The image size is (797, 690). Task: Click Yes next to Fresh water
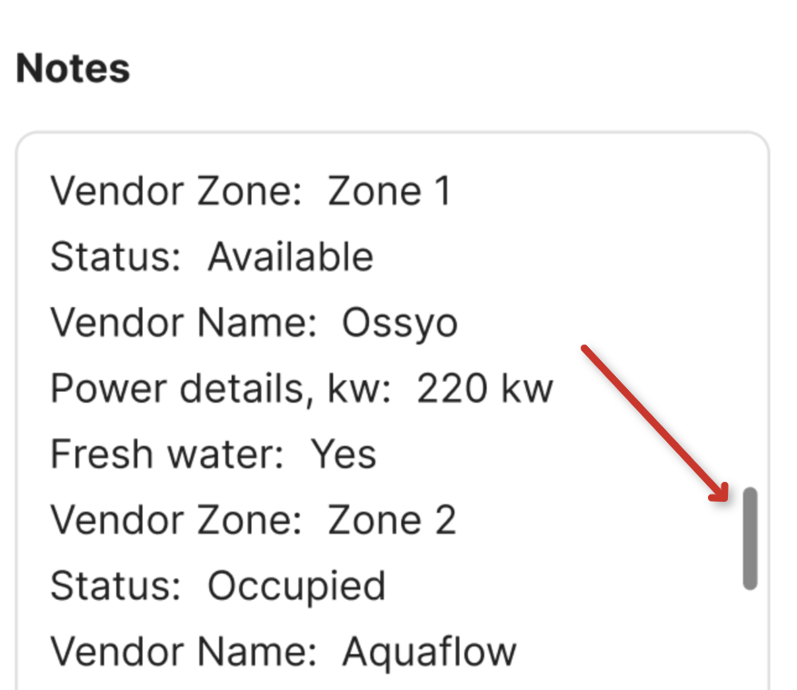tap(346, 453)
